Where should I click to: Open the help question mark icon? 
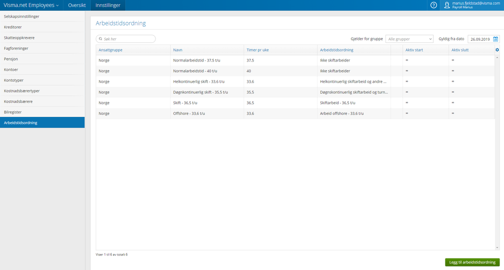pos(433,5)
